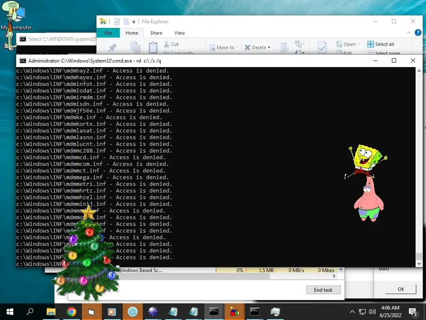The width and height of the screenshot is (426, 320).
Task: Click Task Manager list scroll down arrow
Action: 341,270
